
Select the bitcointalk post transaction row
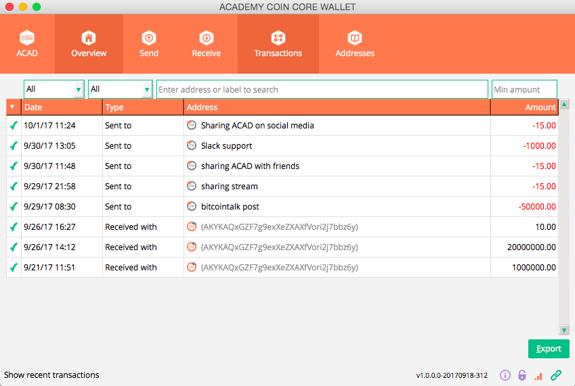click(x=282, y=207)
